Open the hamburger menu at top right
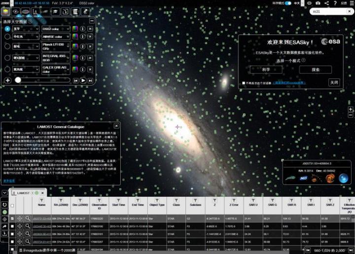The height and width of the screenshot is (254, 355). click(352, 3)
